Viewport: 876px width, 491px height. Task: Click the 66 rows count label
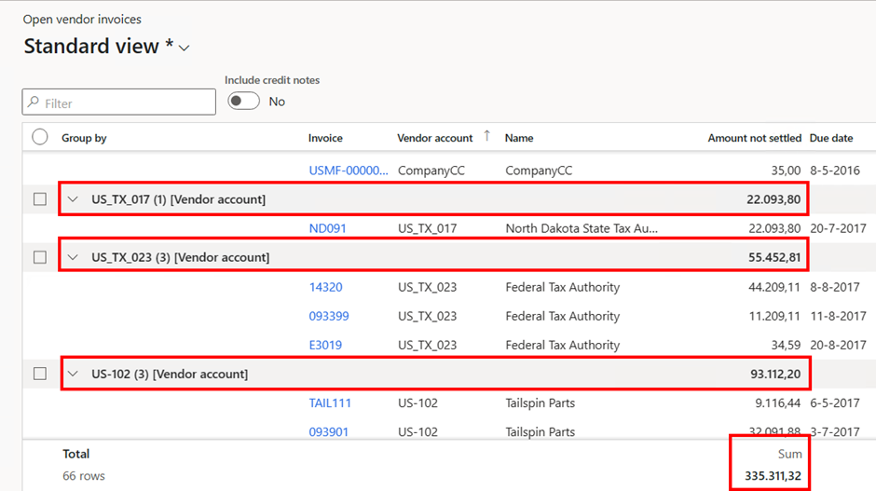(84, 476)
